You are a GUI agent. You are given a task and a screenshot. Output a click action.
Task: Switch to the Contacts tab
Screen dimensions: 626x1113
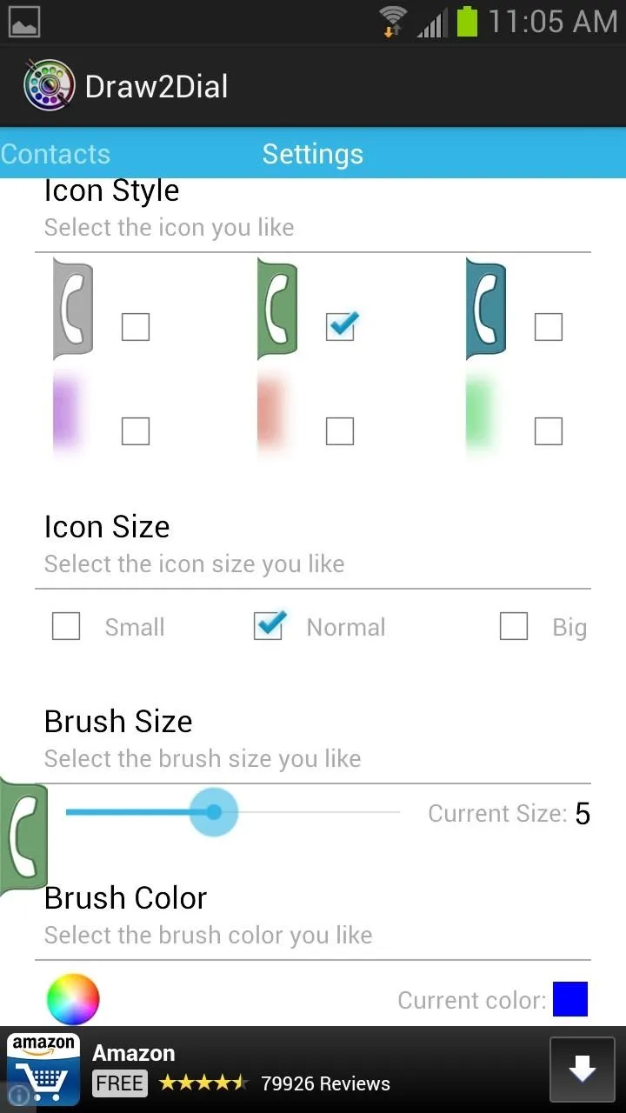[x=56, y=154]
